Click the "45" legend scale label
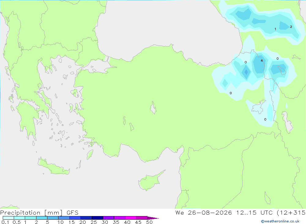Image resolution: width=306 pixels, height=224 pixels. point(138,222)
